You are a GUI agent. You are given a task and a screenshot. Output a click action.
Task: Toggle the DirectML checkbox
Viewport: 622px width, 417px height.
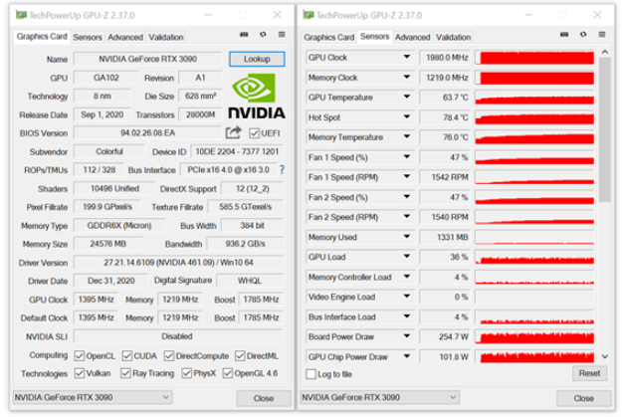tap(240, 356)
